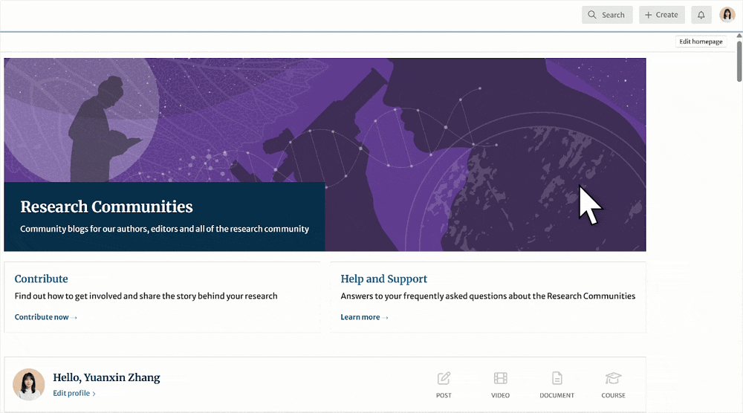Image resolution: width=743 pixels, height=413 pixels.
Task: Open the Search button in header
Action: click(607, 15)
